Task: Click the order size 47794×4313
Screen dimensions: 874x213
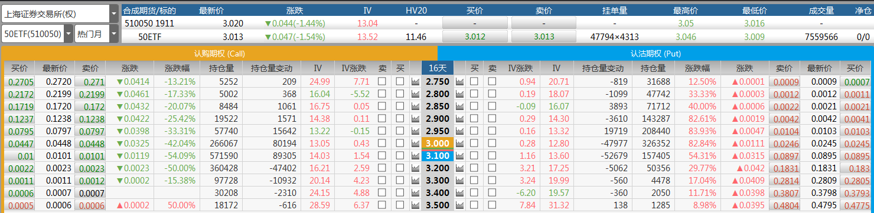Action: pyautogui.click(x=614, y=36)
